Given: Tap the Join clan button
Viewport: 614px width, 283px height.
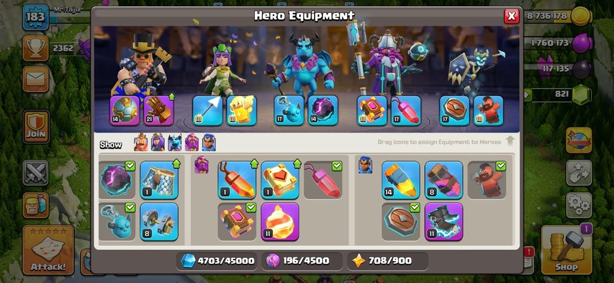Looking at the screenshot, I should click(36, 127).
